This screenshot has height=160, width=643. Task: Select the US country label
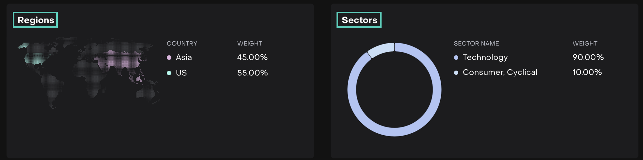(181, 73)
